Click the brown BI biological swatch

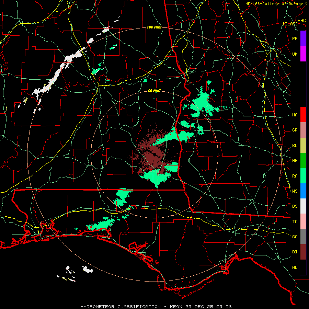pyautogui.click(x=303, y=252)
